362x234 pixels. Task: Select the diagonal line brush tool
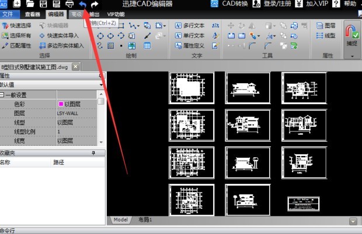[148, 36]
